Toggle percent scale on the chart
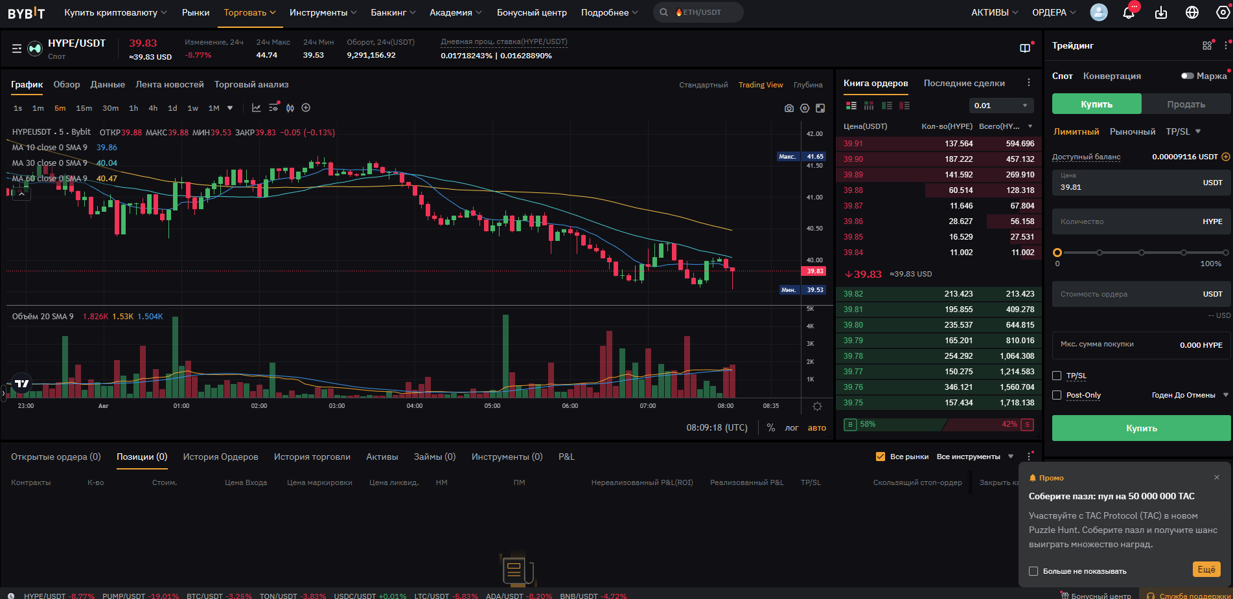 771,428
